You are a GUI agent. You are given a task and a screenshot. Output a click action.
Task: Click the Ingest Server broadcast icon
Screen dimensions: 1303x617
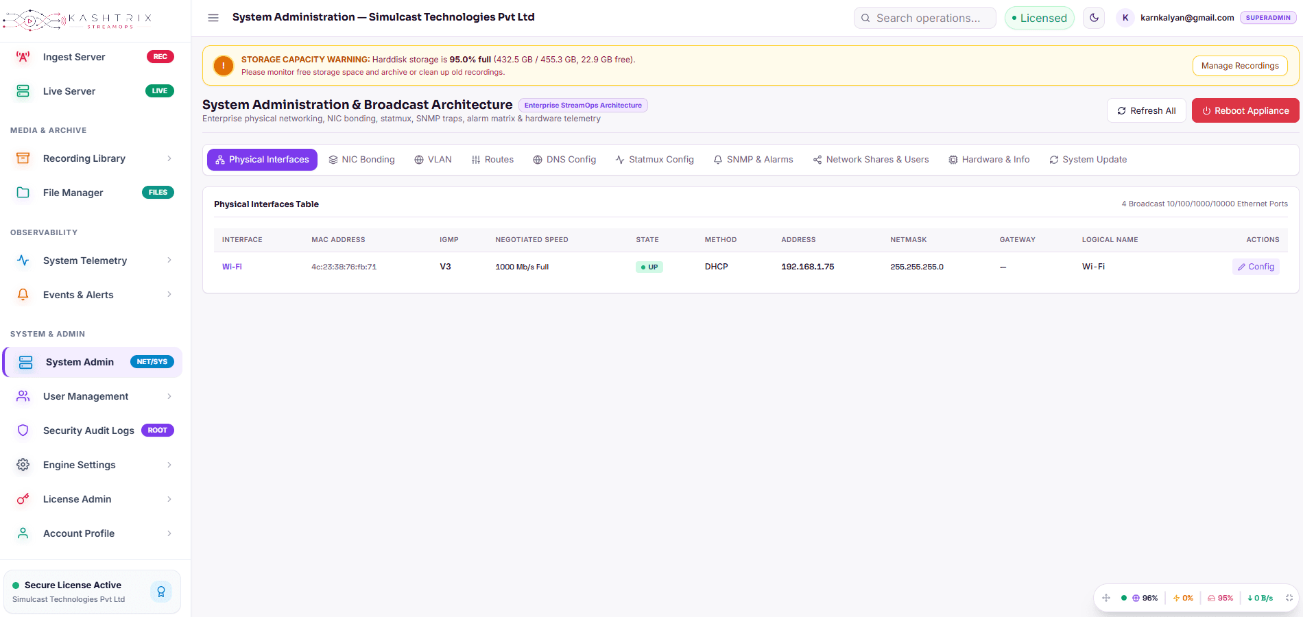pyautogui.click(x=23, y=57)
